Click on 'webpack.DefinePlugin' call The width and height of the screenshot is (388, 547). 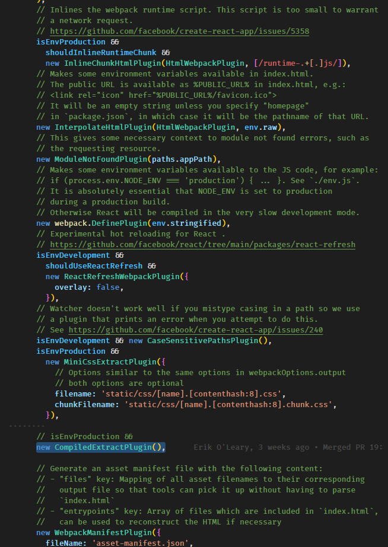pos(101,223)
